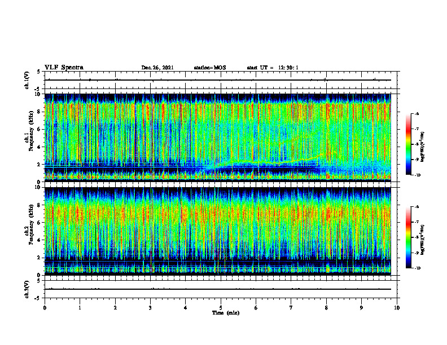Screen dimensions: 447x345
Task: Click the "VLF Spectra" plot title
Action: (x=64, y=68)
